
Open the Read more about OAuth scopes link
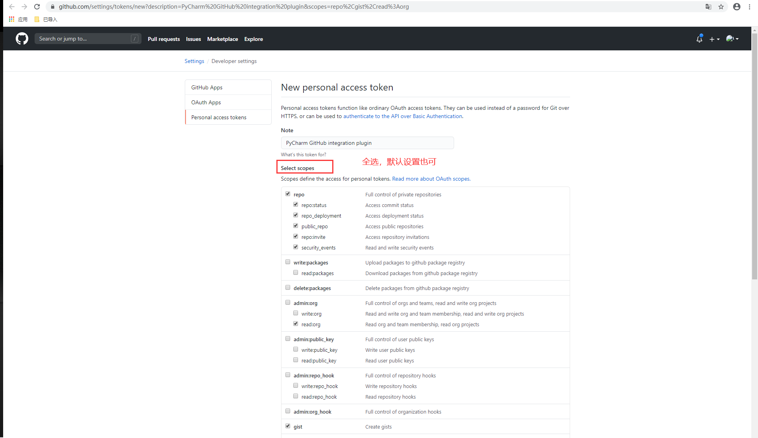pos(431,179)
